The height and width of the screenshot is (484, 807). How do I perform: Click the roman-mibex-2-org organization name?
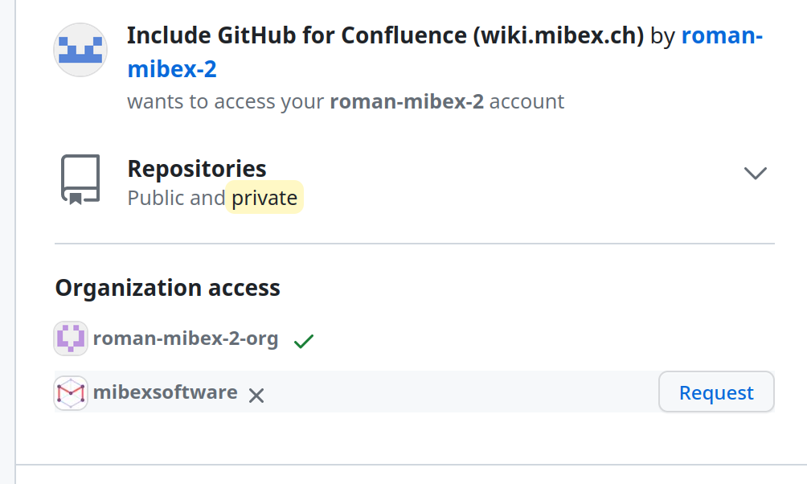[x=186, y=338]
